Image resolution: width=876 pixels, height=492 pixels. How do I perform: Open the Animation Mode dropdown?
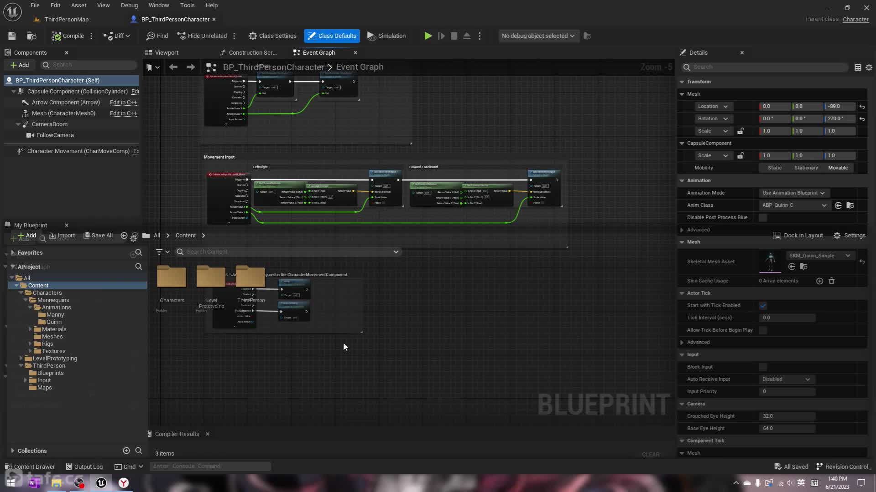[793, 193]
